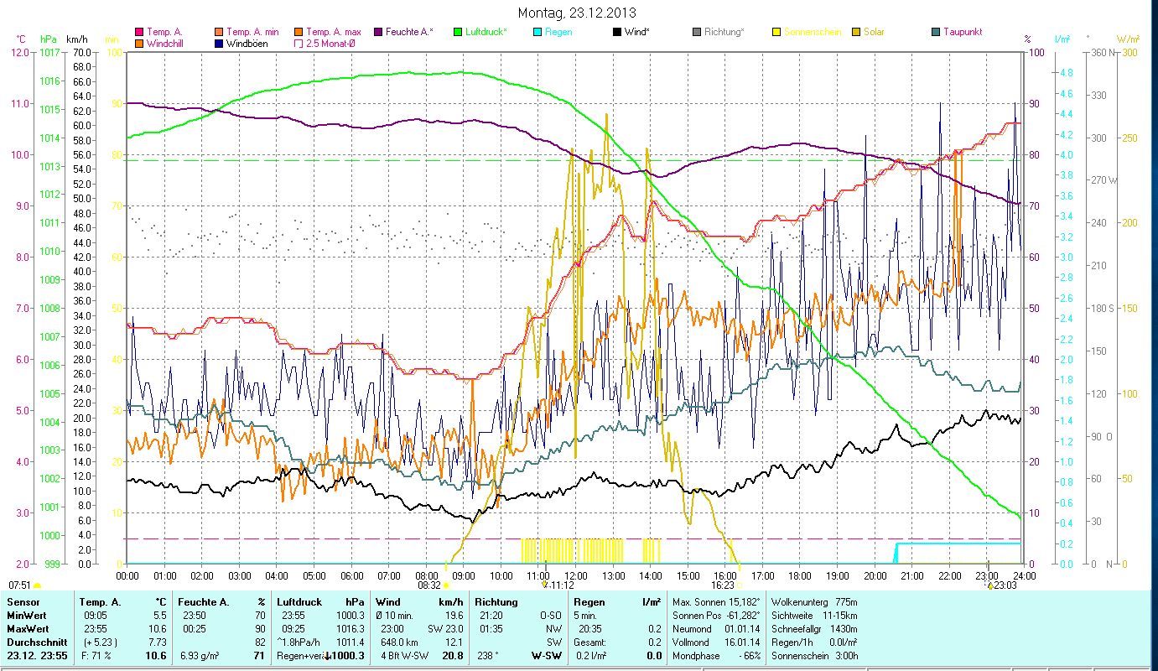1158x671 pixels.
Task: Click the sunrise sun icon beside 07:51
Action: (x=37, y=585)
